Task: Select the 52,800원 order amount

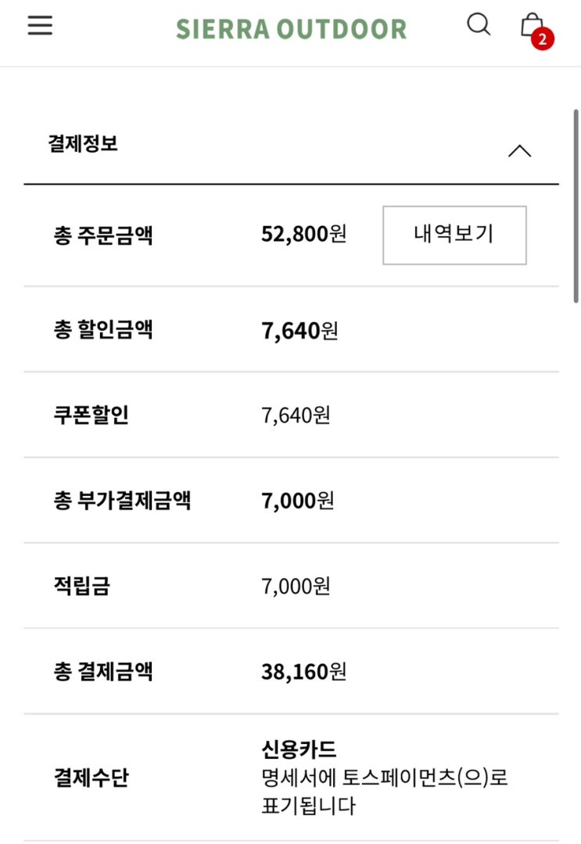Action: (x=303, y=234)
